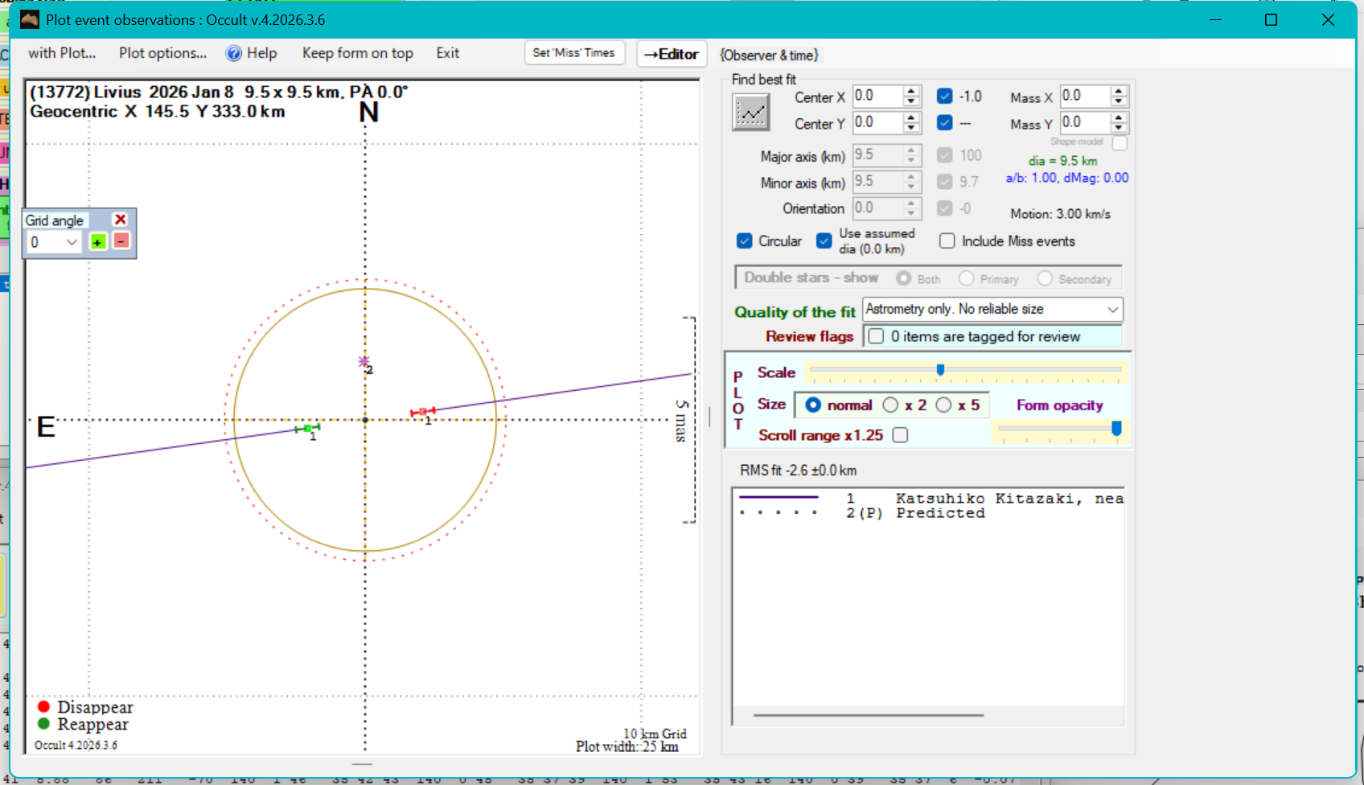The image size is (1364, 785).
Task: Enable Include Miss events checkbox
Action: click(947, 241)
